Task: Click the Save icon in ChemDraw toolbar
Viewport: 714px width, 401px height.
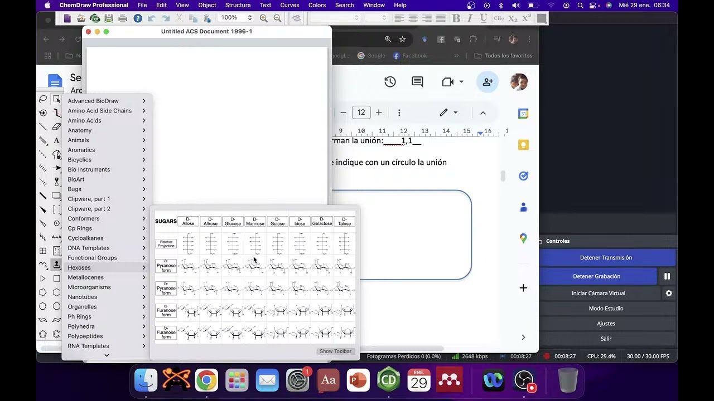Action: click(x=109, y=18)
